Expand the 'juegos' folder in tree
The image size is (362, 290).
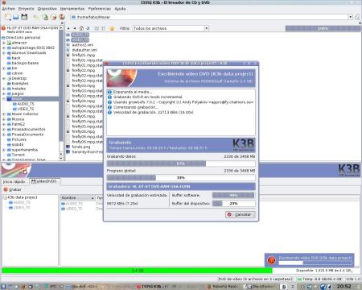click(x=4, y=93)
